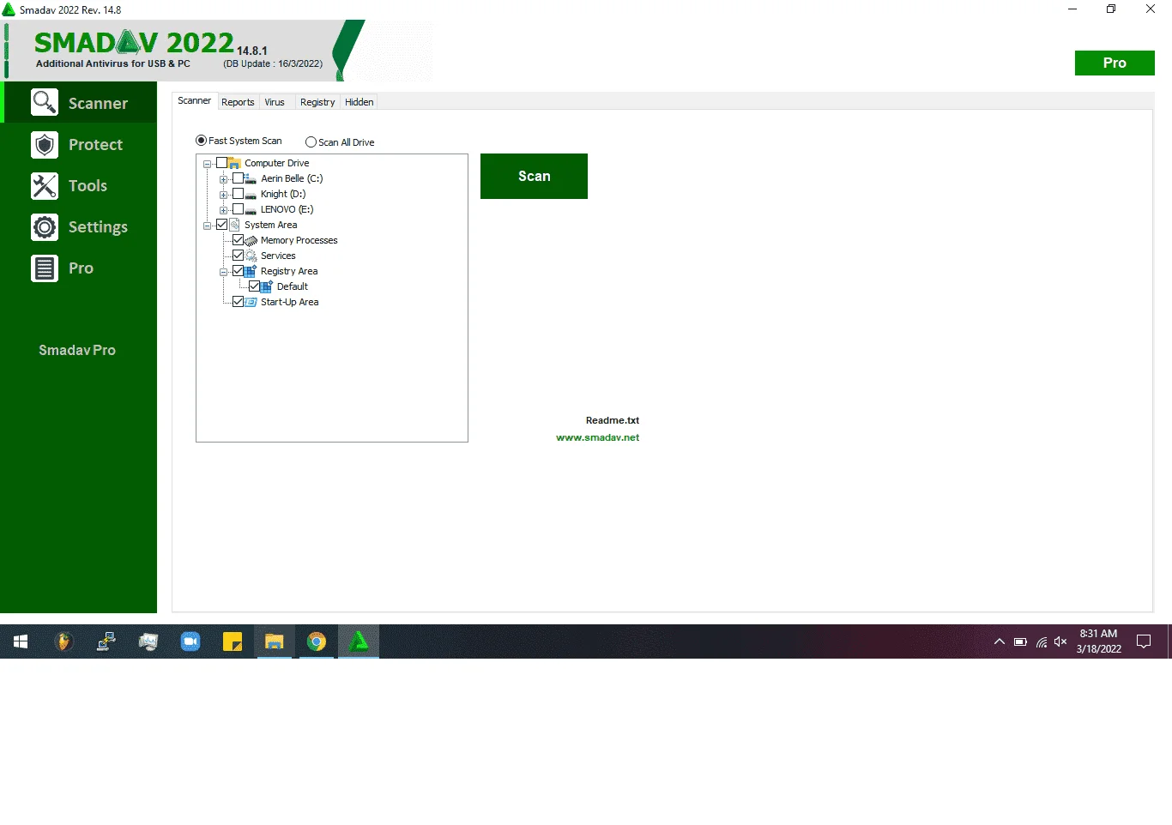The width and height of the screenshot is (1172, 825).
Task: Click the Memory Processes chip icon
Action: click(x=251, y=240)
